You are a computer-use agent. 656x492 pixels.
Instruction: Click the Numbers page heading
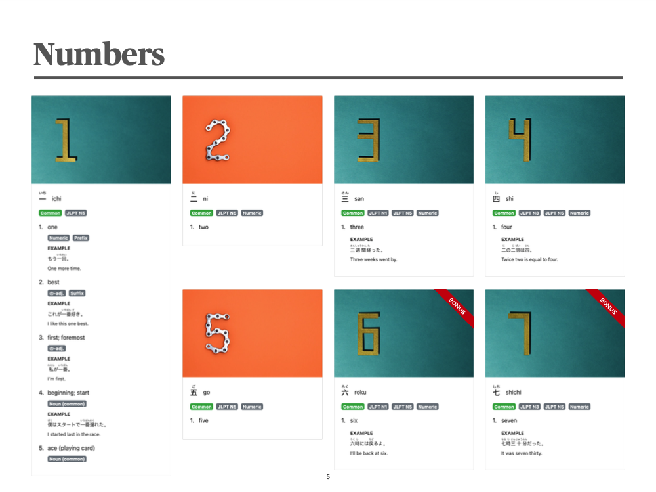(99, 54)
